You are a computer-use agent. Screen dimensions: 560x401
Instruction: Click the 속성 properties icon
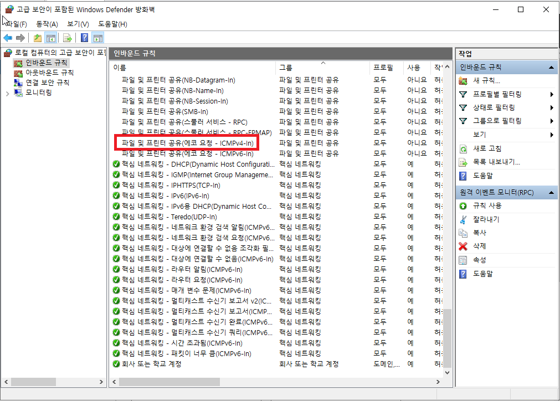click(463, 260)
